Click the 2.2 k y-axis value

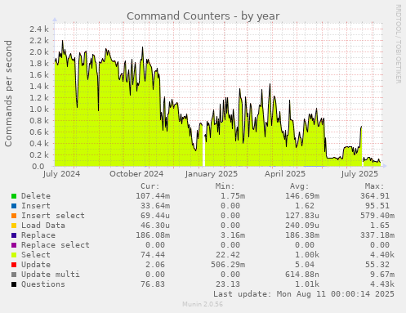click(x=39, y=41)
